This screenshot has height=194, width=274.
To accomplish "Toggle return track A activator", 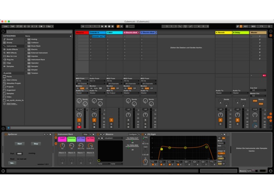I will 220,120.
